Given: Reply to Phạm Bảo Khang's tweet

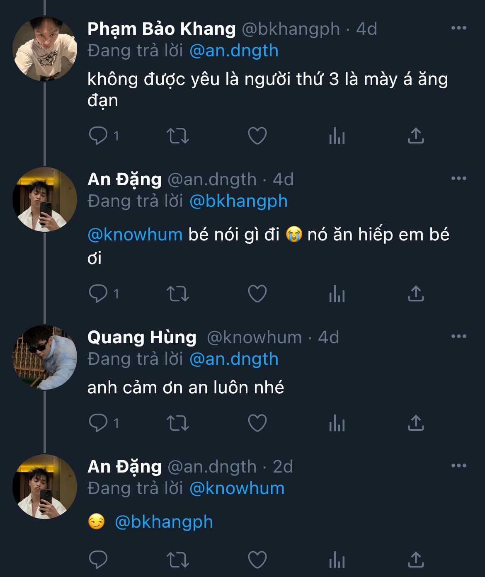Looking at the screenshot, I should point(98,136).
